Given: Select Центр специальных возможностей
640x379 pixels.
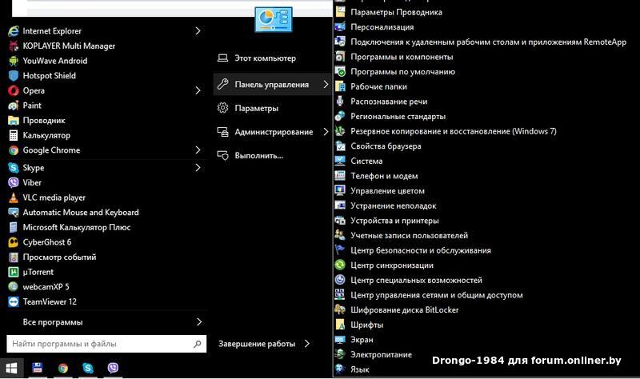Looking at the screenshot, I should 416,280.
